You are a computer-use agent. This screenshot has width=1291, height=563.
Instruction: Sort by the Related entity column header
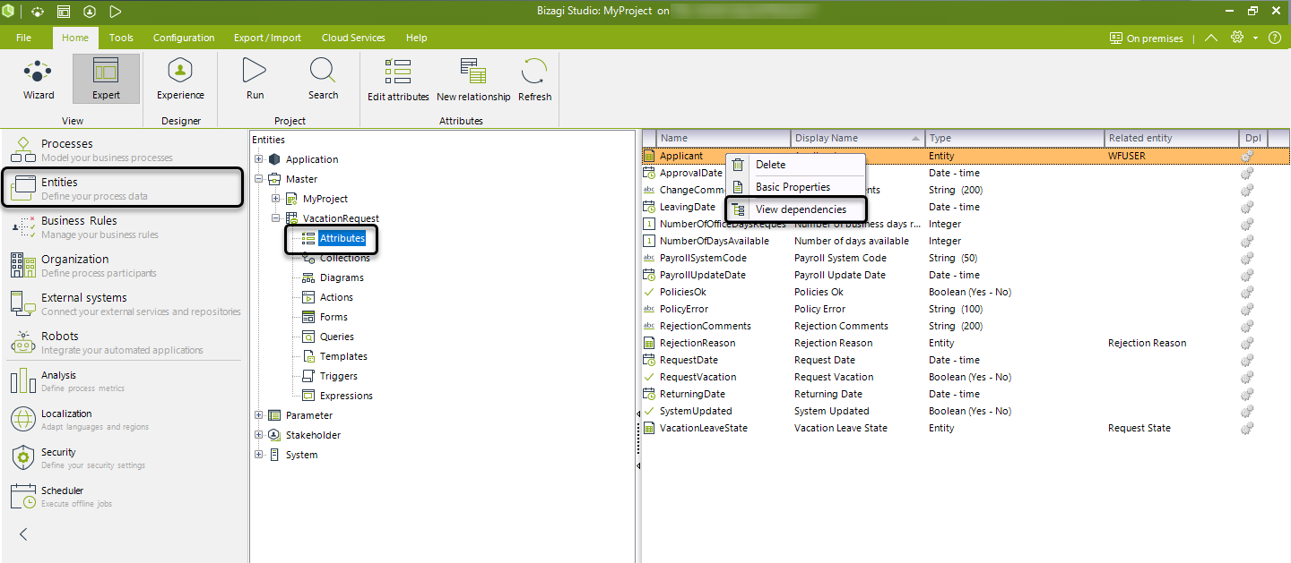(1172, 138)
